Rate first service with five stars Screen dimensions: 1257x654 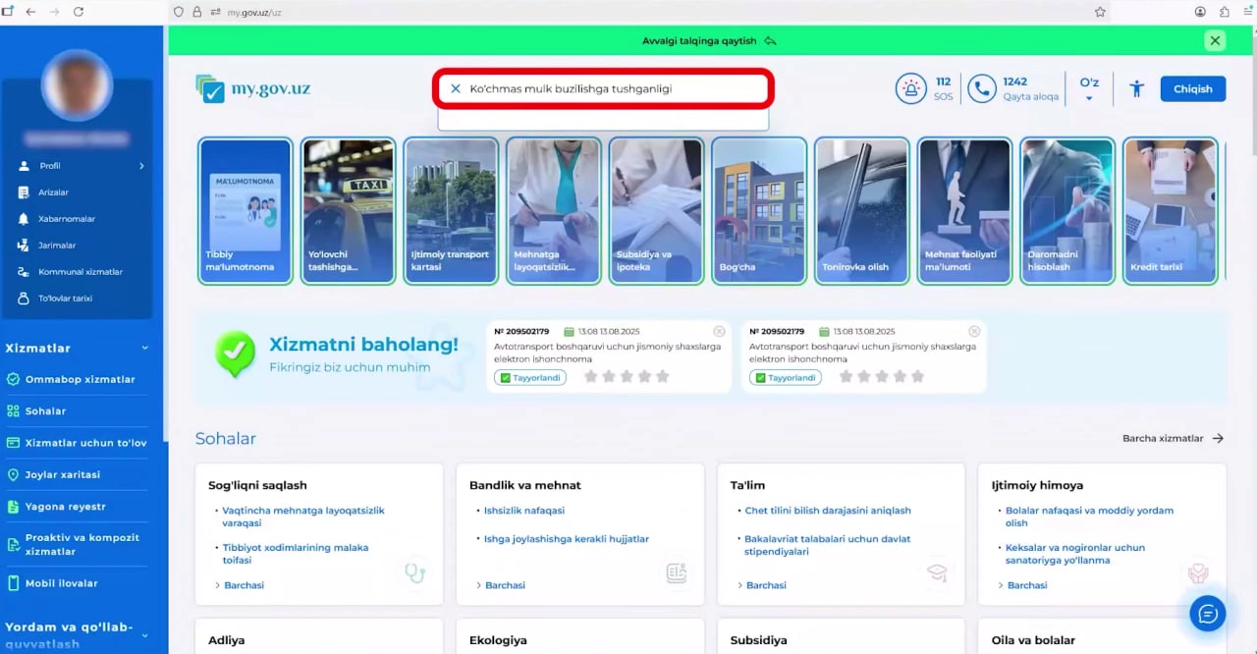663,377
